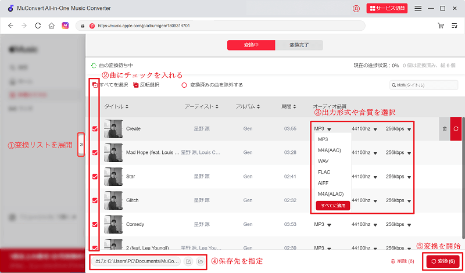
Task: Go forward with the forward arrow
Action: [24, 26]
